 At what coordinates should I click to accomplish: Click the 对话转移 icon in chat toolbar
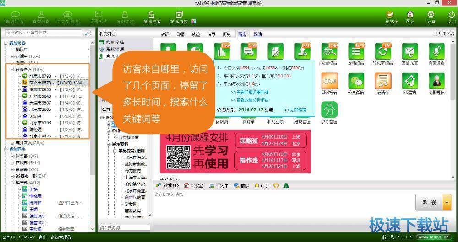coord(158,185)
